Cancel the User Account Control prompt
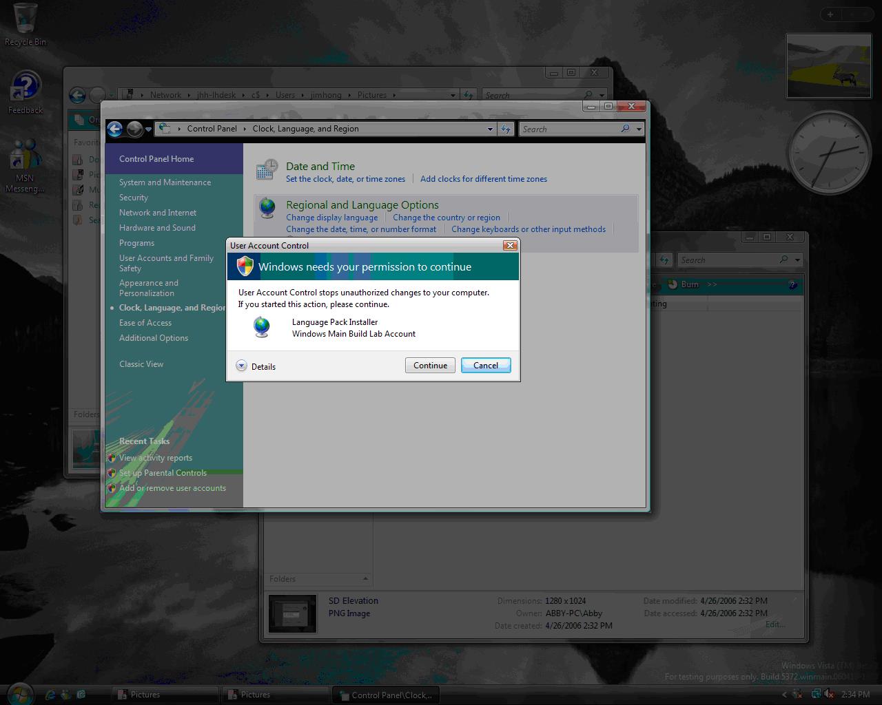The height and width of the screenshot is (705, 882). pos(486,366)
